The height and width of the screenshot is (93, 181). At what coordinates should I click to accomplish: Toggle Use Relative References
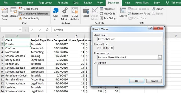point(34,14)
